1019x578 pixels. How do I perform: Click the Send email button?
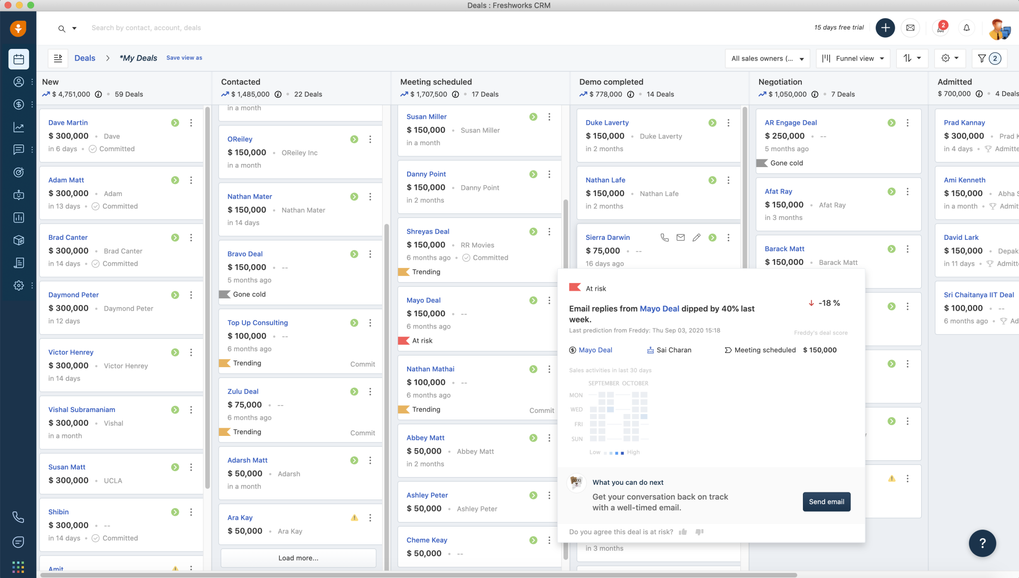[x=826, y=502]
